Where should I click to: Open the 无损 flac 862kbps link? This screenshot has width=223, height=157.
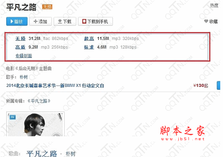click(x=20, y=39)
